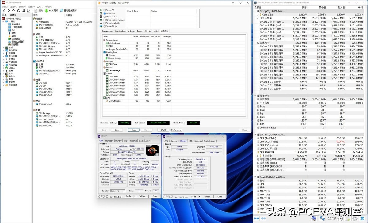
Task: Enable the Stress system memory checkbox
Action: pos(105,20)
